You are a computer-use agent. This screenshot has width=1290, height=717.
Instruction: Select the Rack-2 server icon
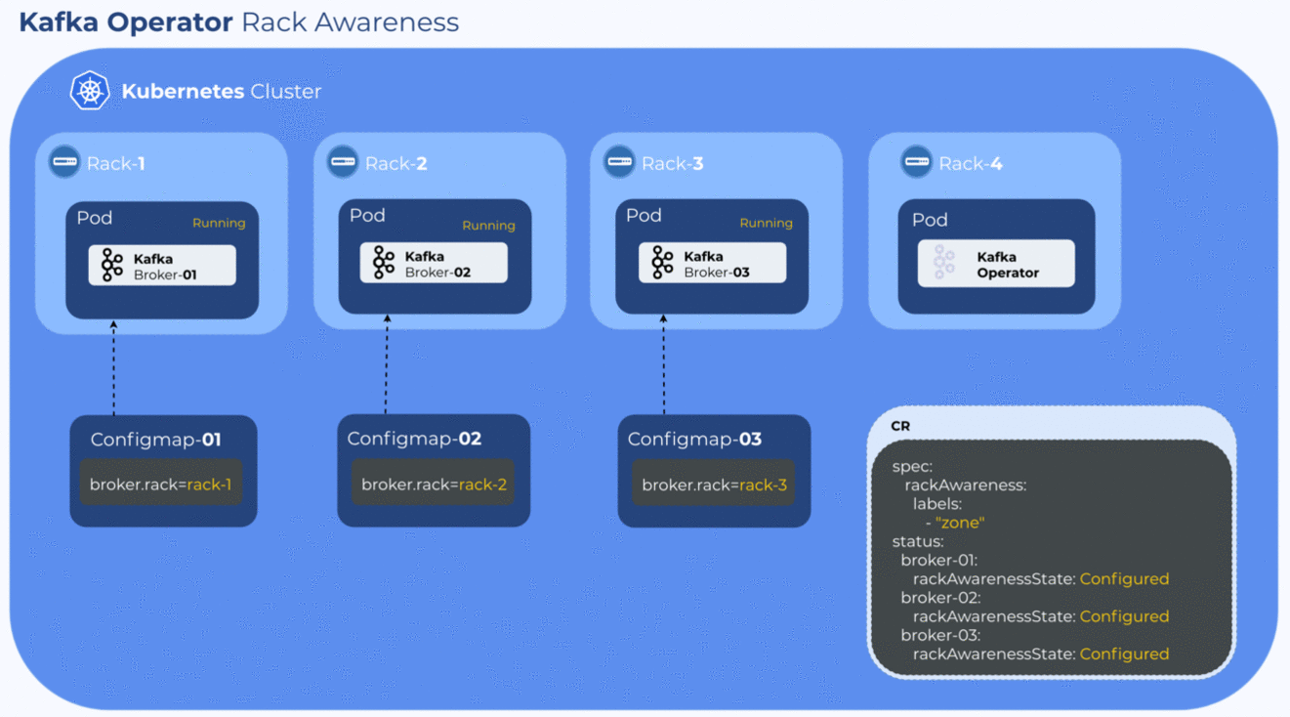341,162
